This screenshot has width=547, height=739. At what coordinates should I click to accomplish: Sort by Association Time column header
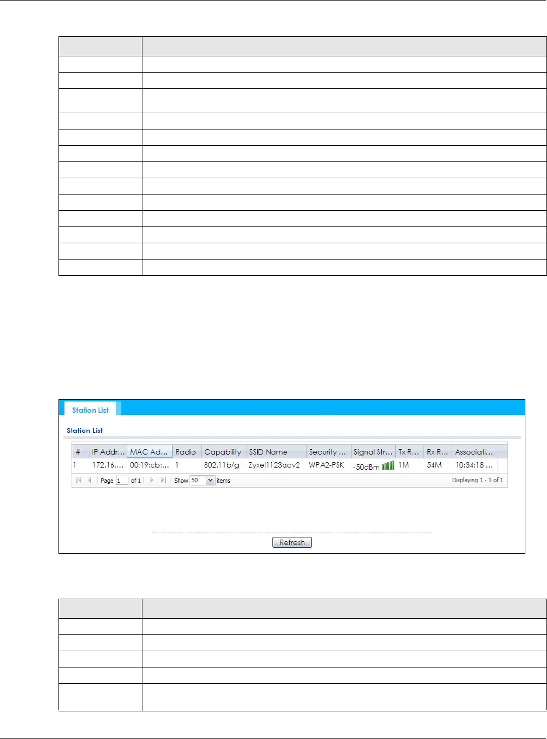(474, 452)
